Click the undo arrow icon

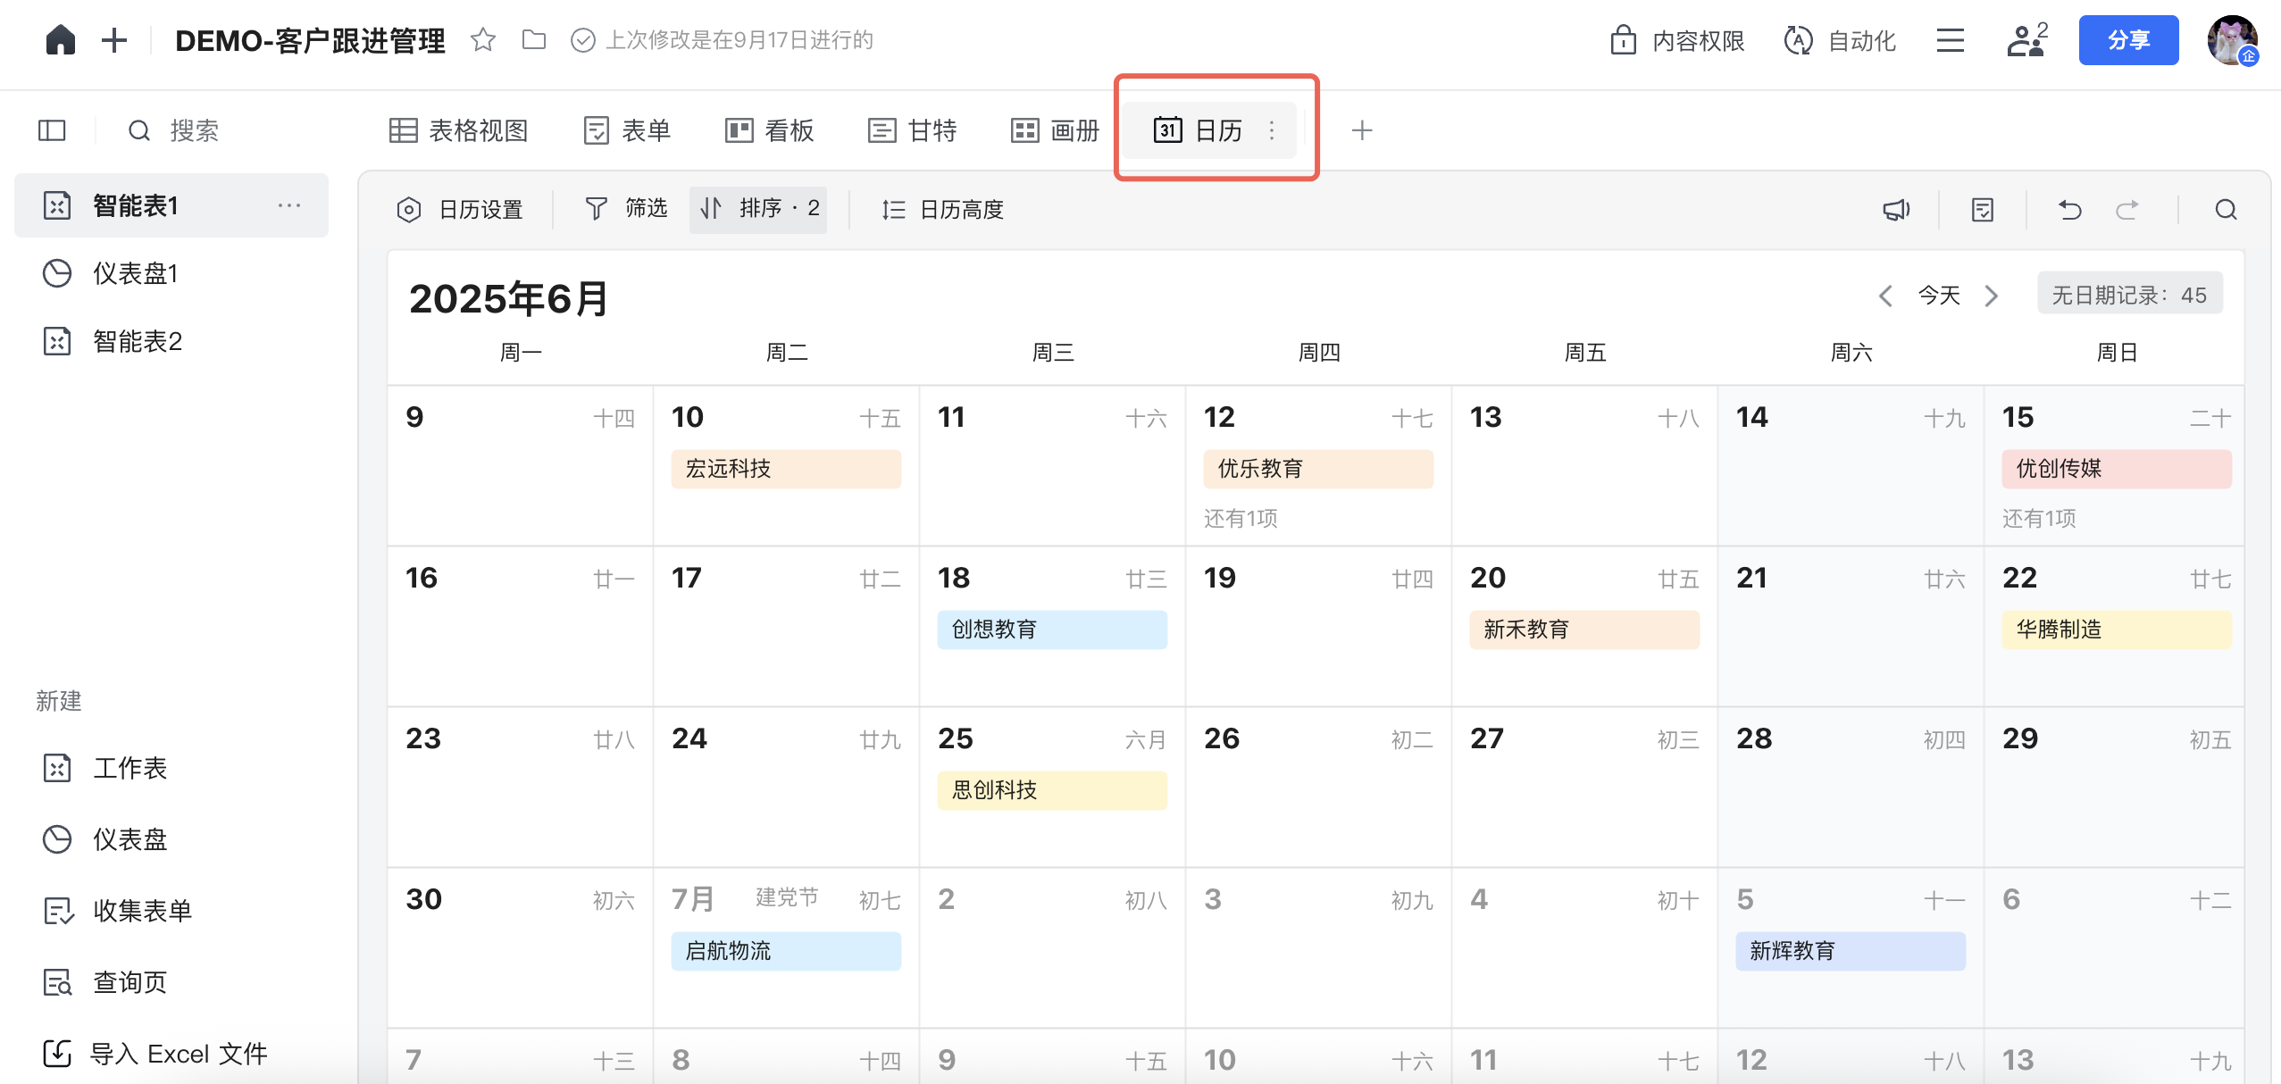coord(2069,210)
